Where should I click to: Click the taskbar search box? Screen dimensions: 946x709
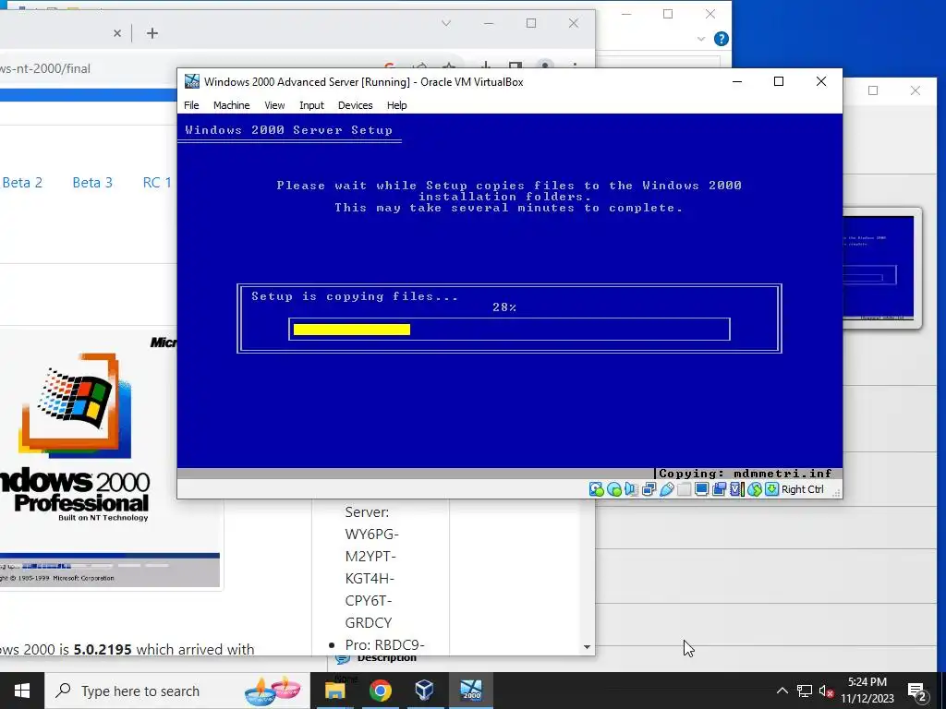pyautogui.click(x=176, y=691)
